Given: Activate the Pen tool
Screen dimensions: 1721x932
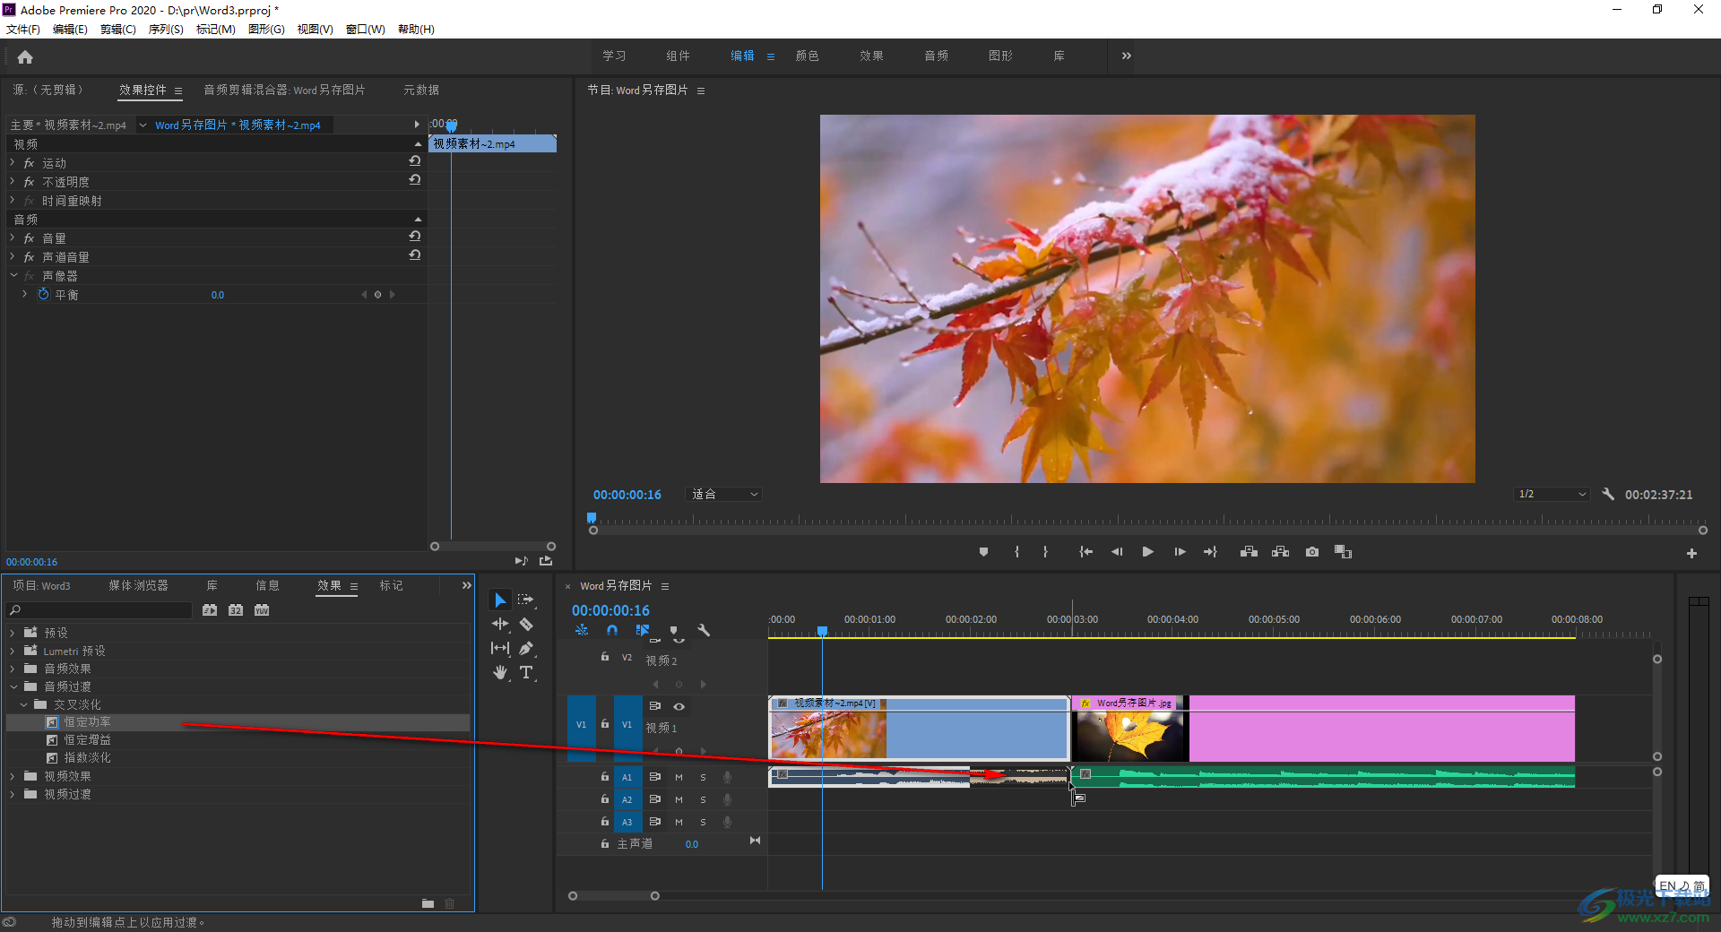Looking at the screenshot, I should pos(526,648).
